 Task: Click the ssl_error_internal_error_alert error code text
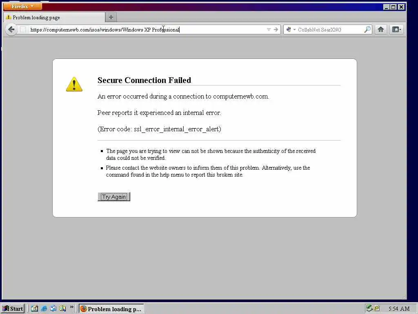(x=177, y=129)
